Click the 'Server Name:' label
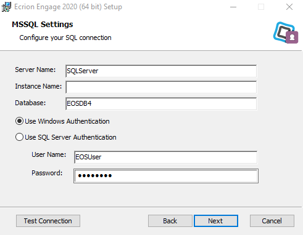This screenshot has width=303, height=235. point(35,70)
